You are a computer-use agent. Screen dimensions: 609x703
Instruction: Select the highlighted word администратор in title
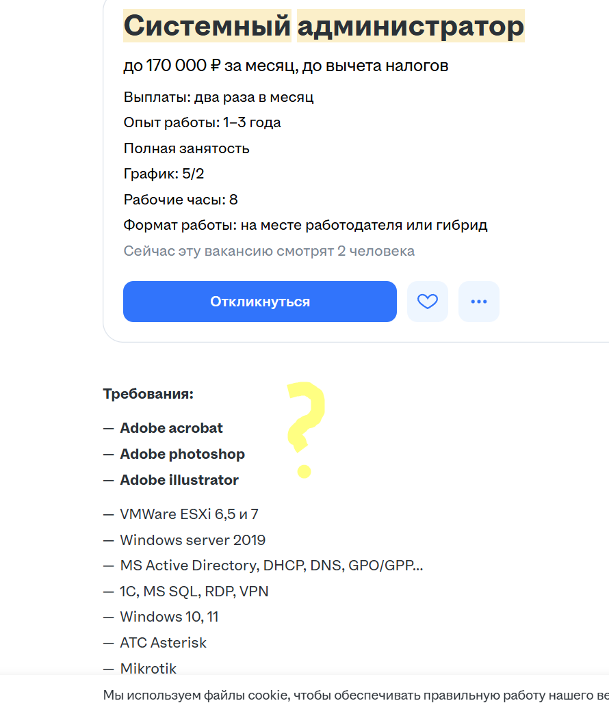pos(411,26)
